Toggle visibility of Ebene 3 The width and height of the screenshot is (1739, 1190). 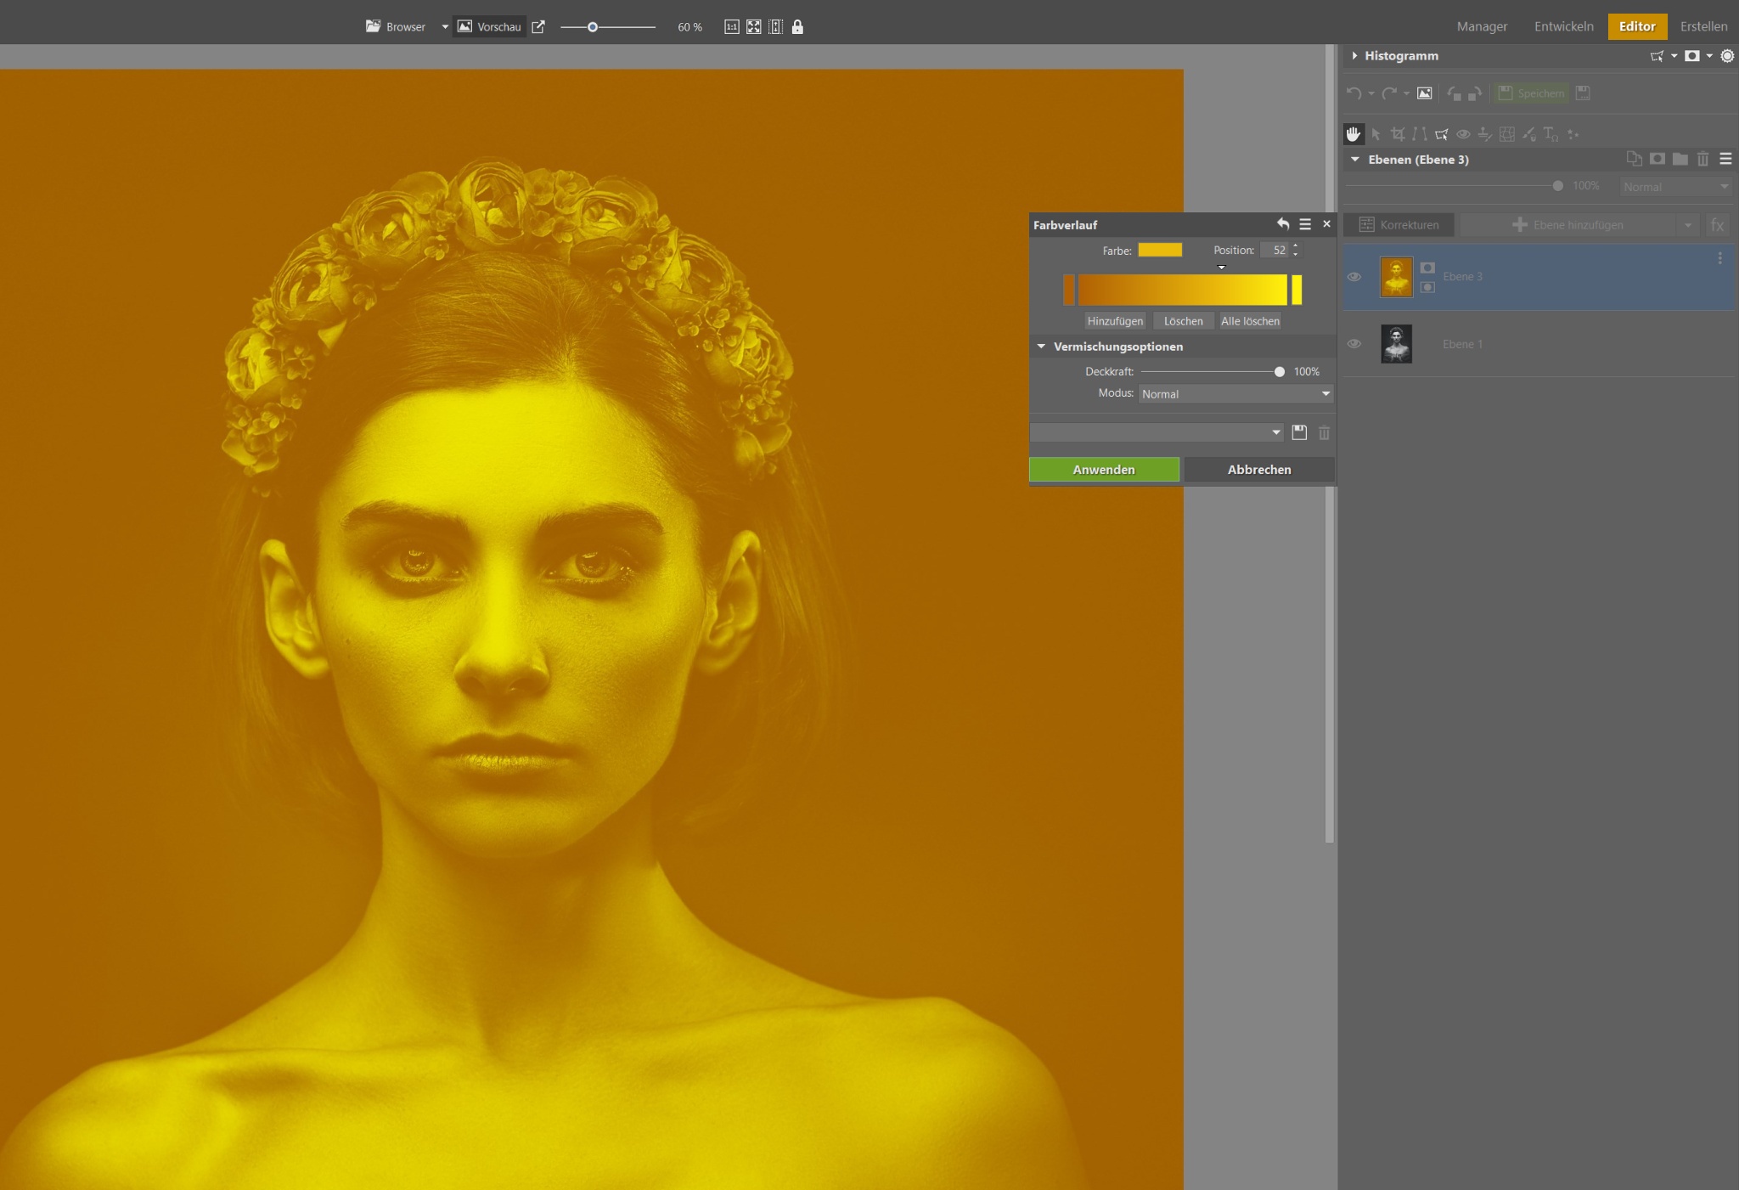pyautogui.click(x=1354, y=277)
